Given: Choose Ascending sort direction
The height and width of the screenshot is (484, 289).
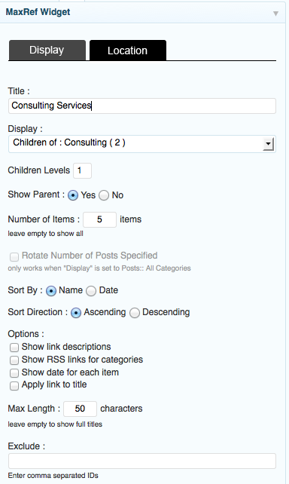Looking at the screenshot, I should pos(76,313).
